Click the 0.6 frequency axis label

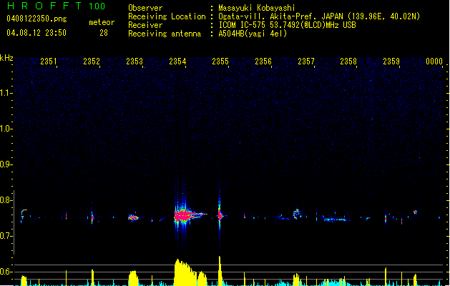6,272
